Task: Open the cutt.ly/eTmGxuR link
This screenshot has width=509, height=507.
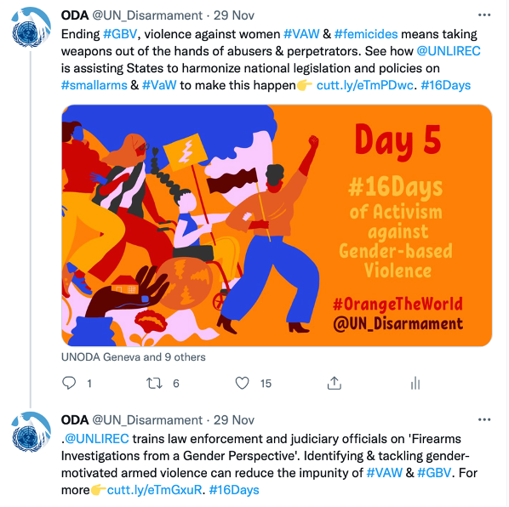Action: click(x=155, y=490)
